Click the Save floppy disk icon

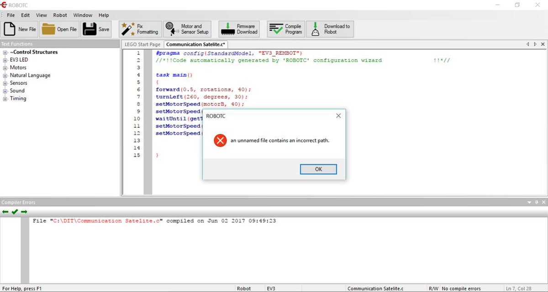(x=89, y=29)
